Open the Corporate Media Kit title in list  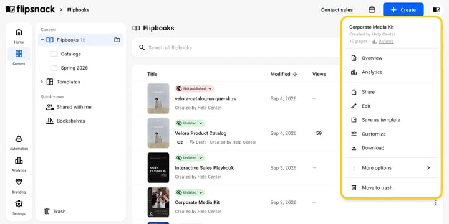coord(197,202)
